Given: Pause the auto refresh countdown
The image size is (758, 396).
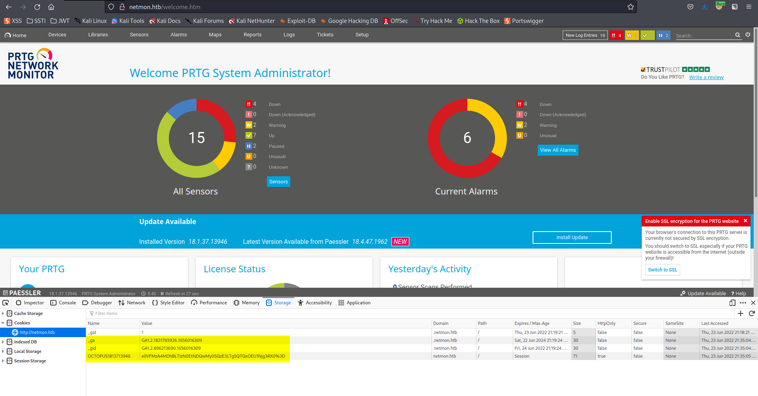Looking at the screenshot, I should (162, 294).
